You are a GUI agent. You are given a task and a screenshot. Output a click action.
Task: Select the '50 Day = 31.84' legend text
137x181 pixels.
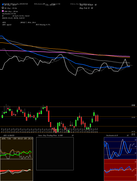point(11,8)
